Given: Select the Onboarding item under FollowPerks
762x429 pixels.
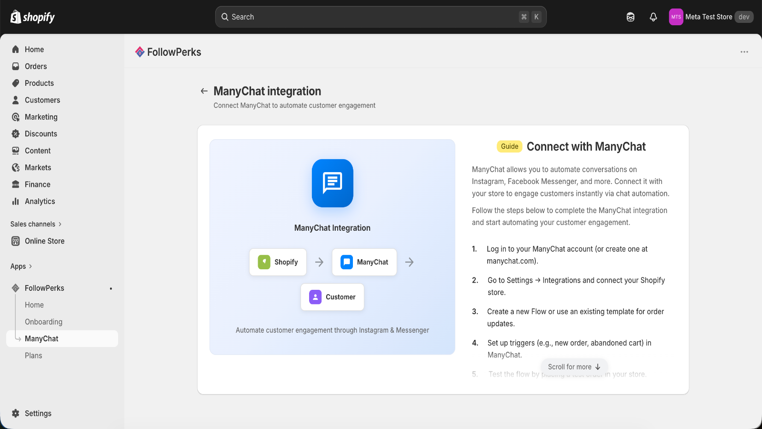Looking at the screenshot, I should tap(43, 322).
